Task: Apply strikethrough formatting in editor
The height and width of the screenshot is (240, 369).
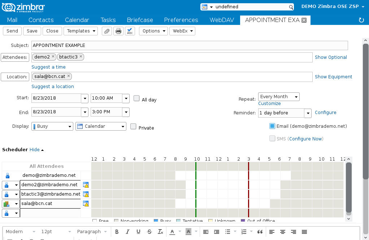Action: click(x=149, y=232)
